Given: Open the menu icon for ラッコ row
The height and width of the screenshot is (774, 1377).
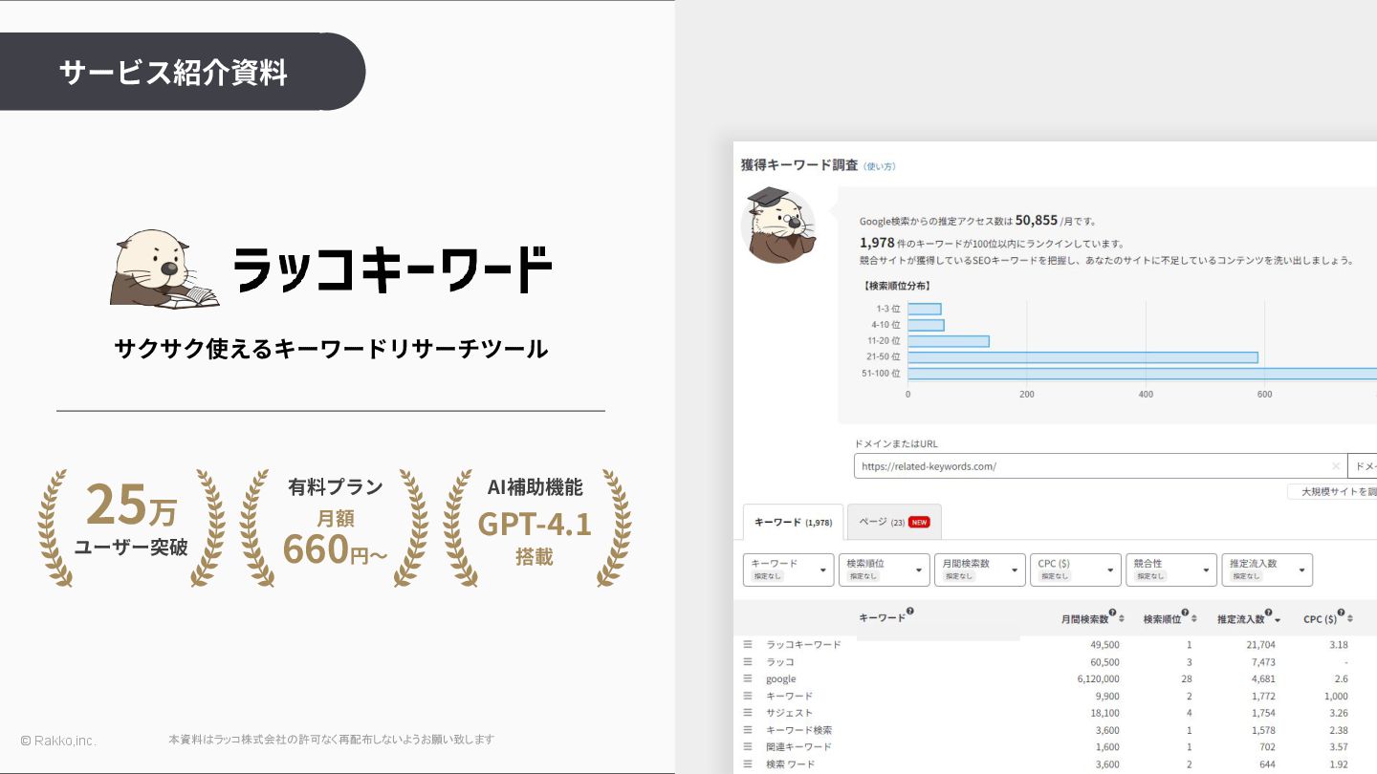Looking at the screenshot, I should point(749,662).
